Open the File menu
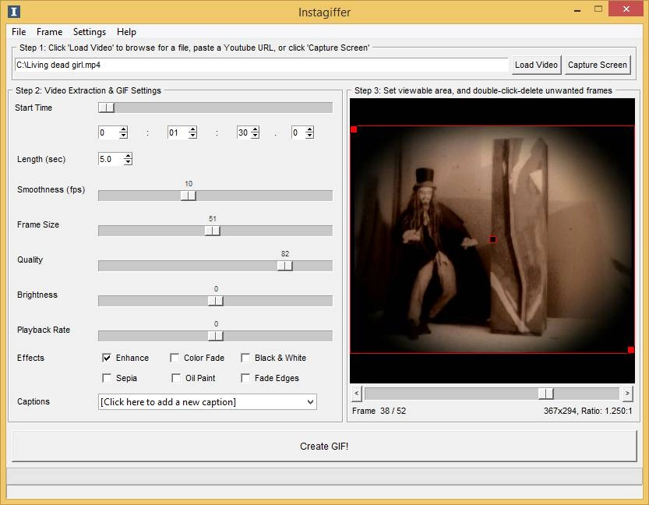The width and height of the screenshot is (649, 505). coord(19,32)
